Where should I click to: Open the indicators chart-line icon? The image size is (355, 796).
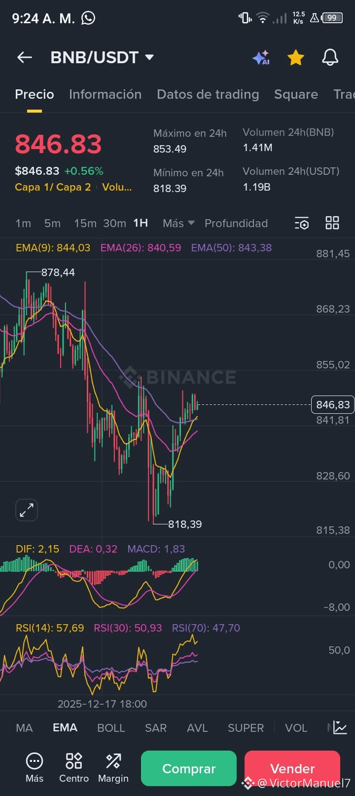click(340, 727)
